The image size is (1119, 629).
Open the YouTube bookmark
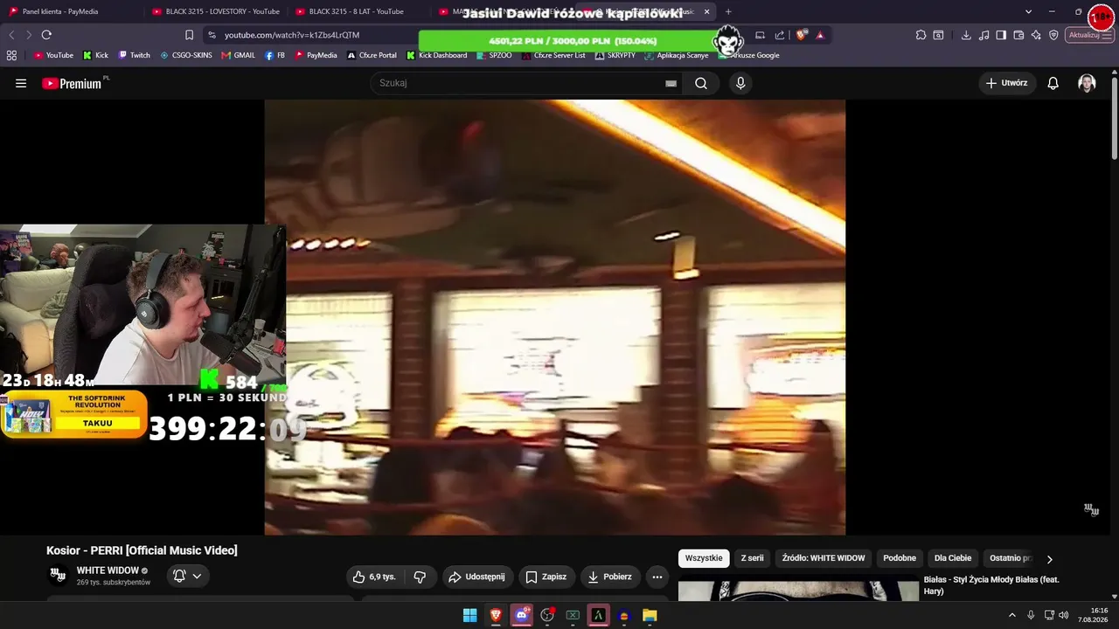pyautogui.click(x=53, y=55)
